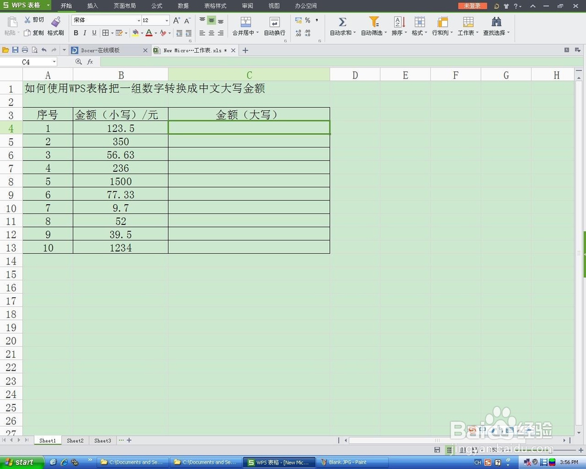Open the fill color dropdown arrow
Viewport: 586px width, 469px height.
[x=142, y=33]
